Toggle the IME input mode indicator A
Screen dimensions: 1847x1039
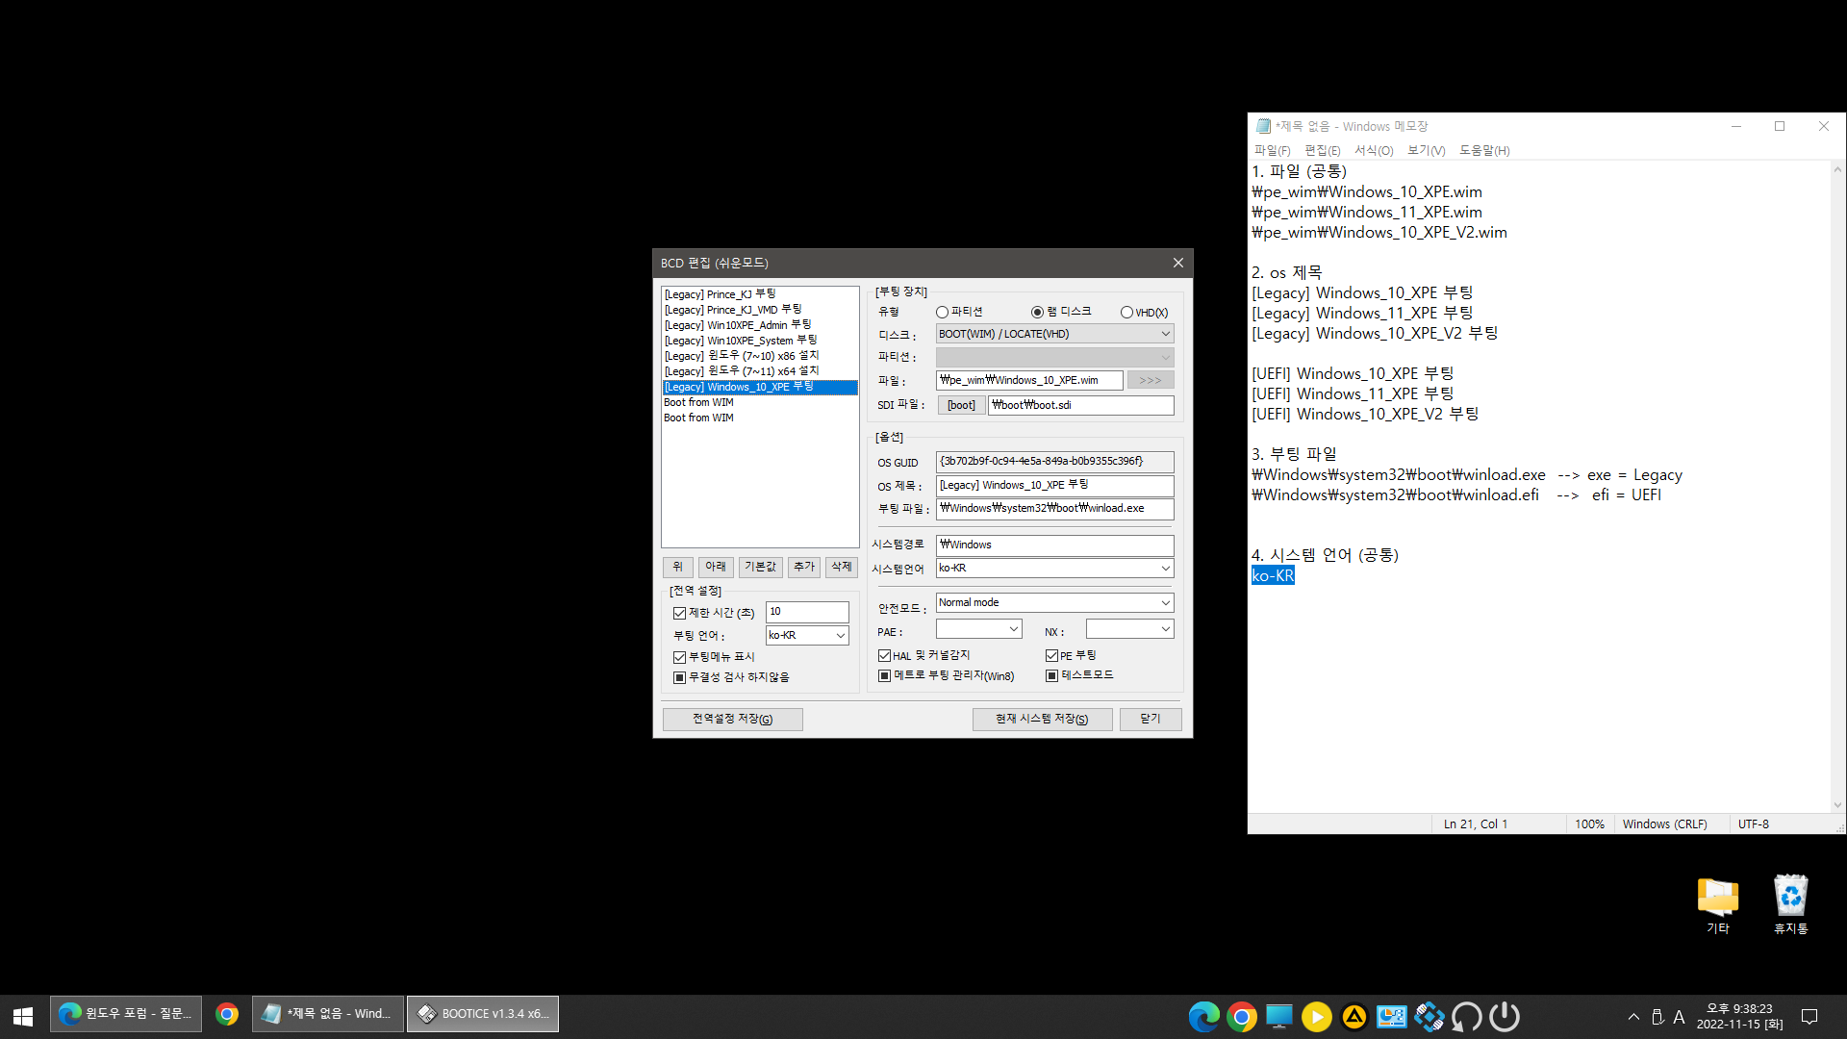tap(1679, 1017)
